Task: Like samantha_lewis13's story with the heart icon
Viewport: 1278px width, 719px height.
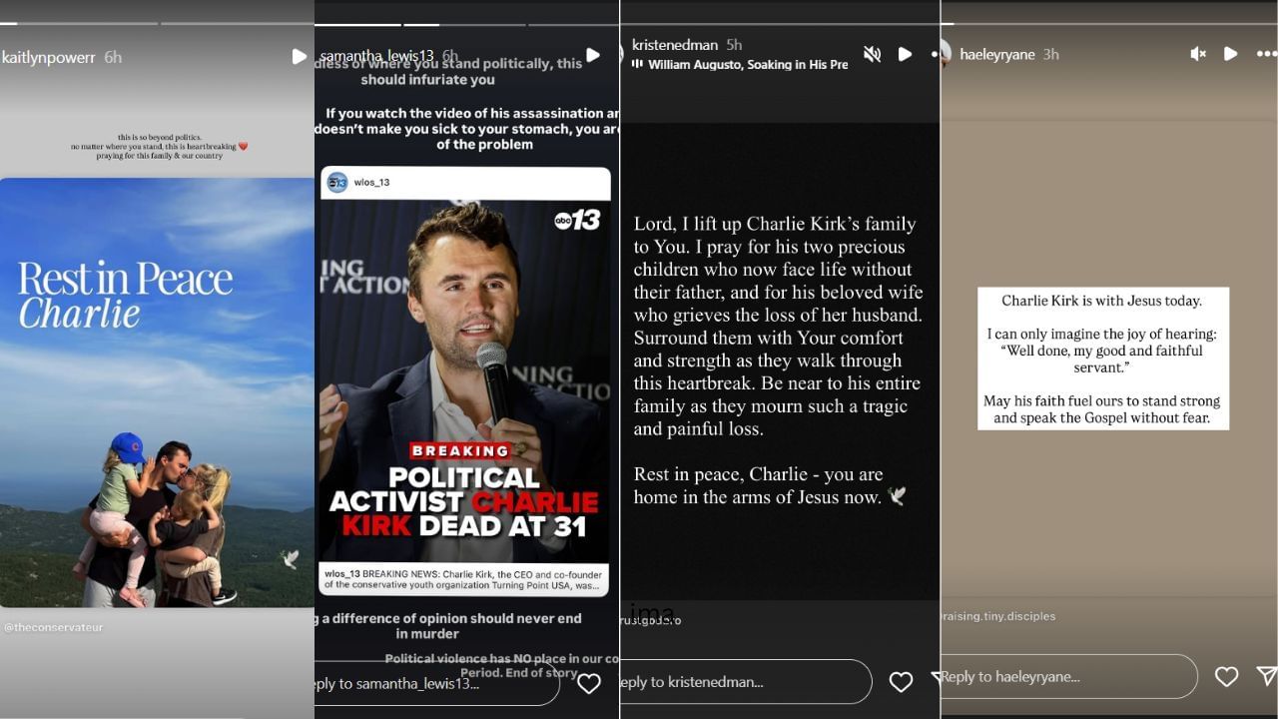Action: [589, 683]
